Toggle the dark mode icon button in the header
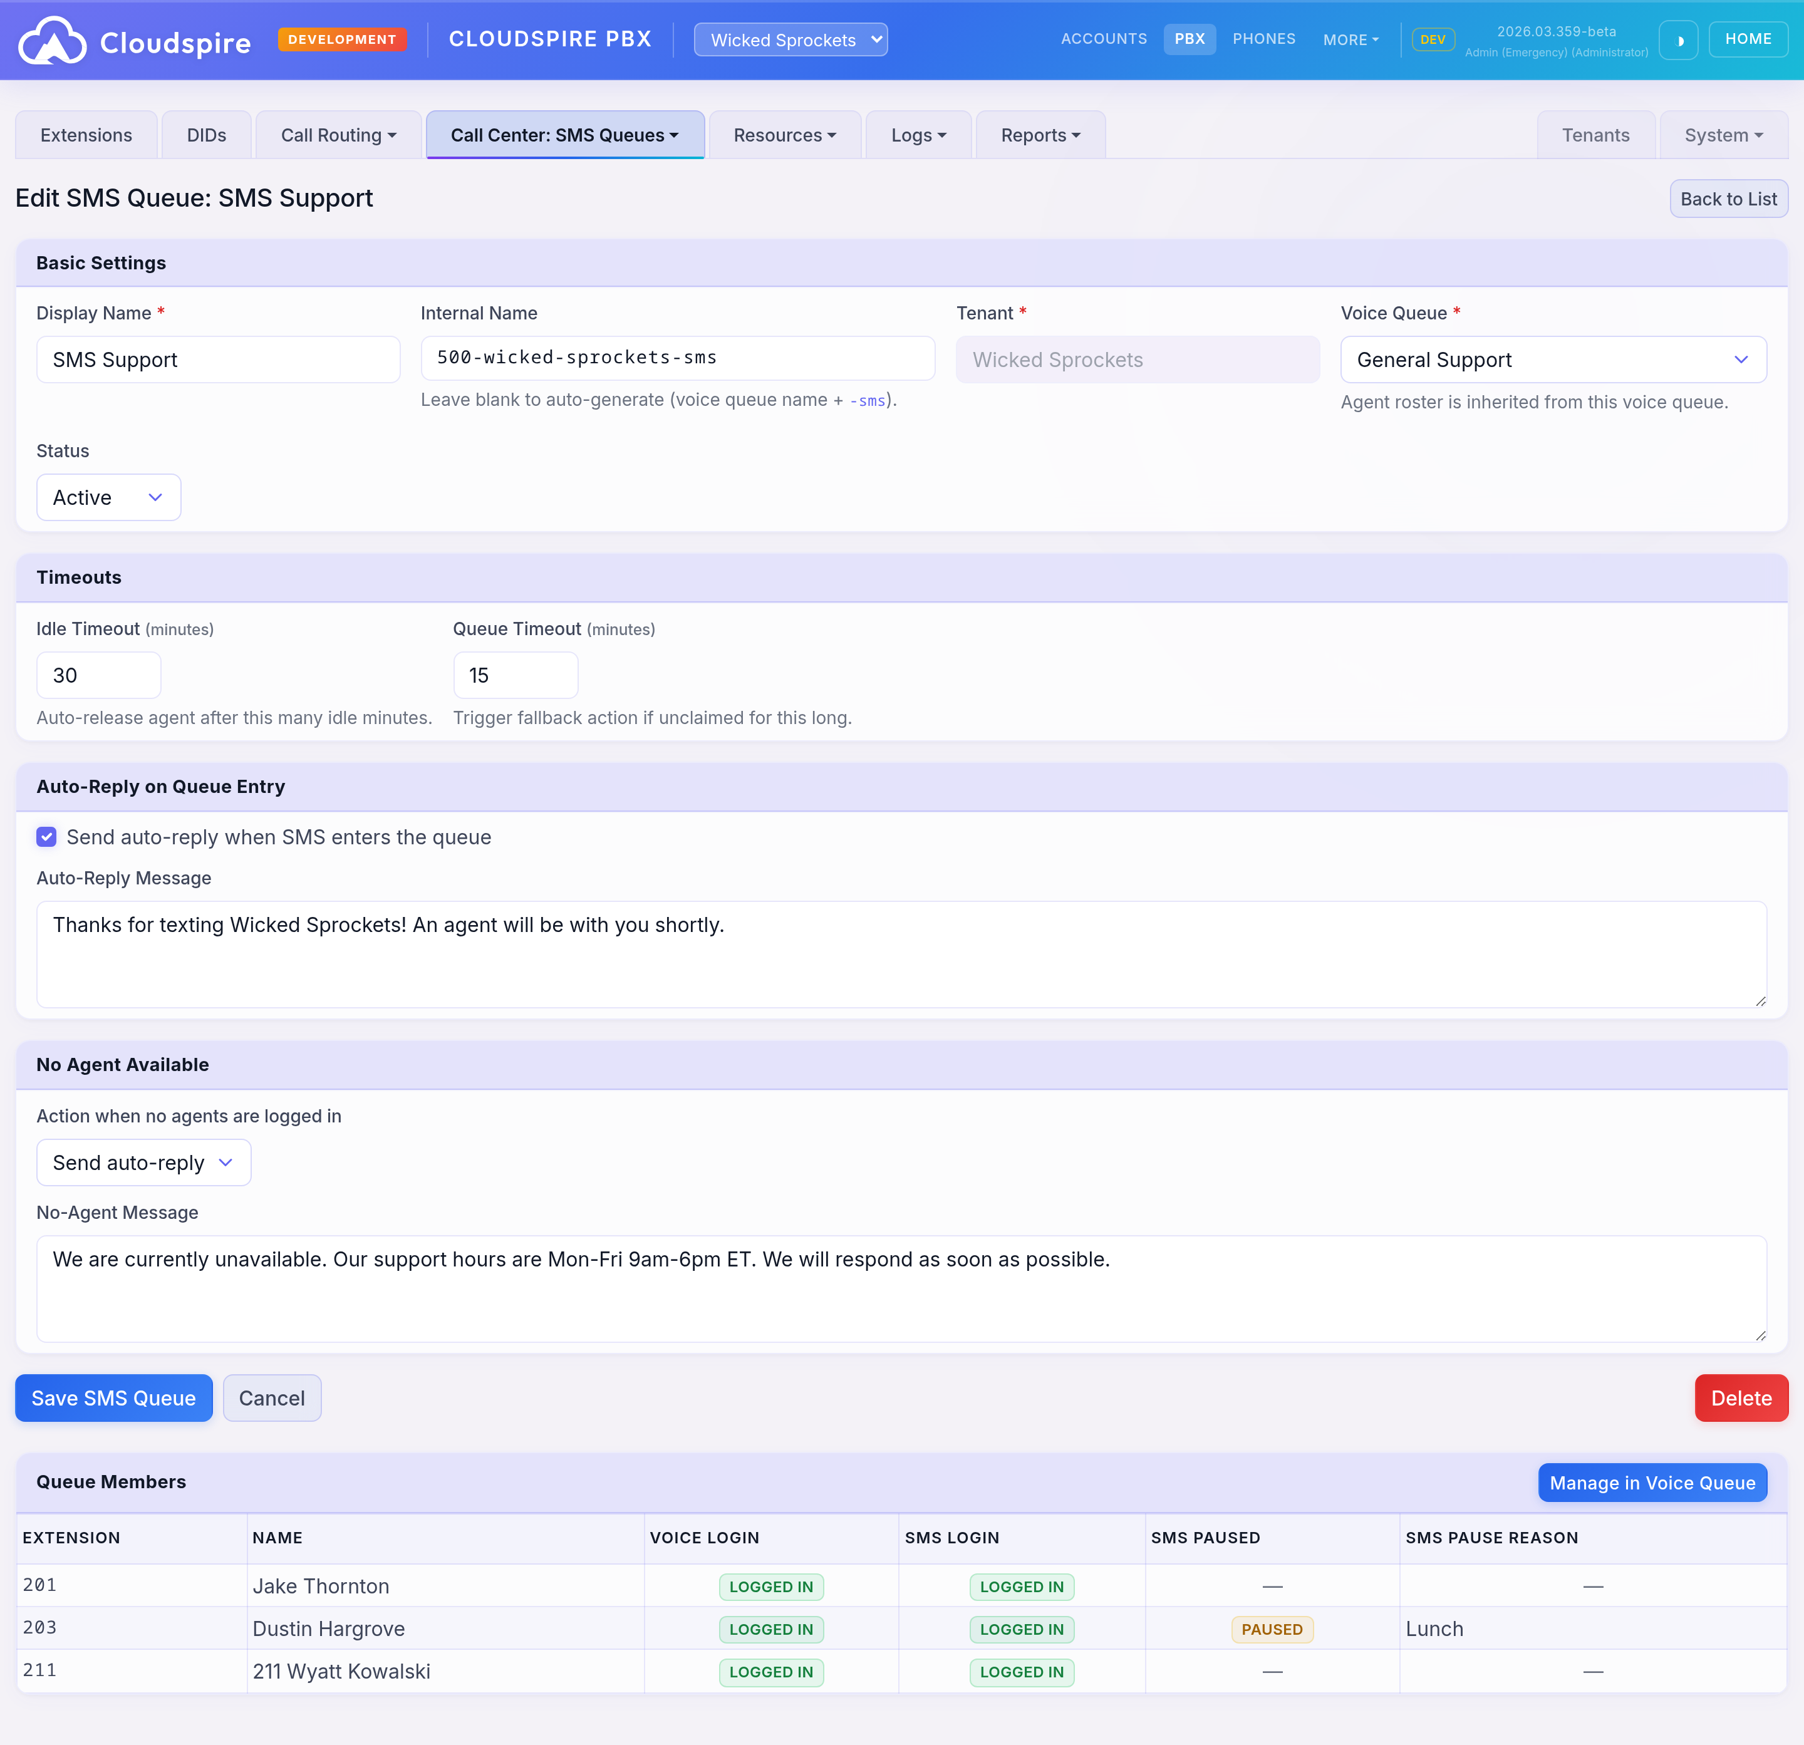 1678,41
